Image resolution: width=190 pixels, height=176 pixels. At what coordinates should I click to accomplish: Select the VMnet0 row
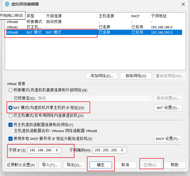(x=94, y=22)
